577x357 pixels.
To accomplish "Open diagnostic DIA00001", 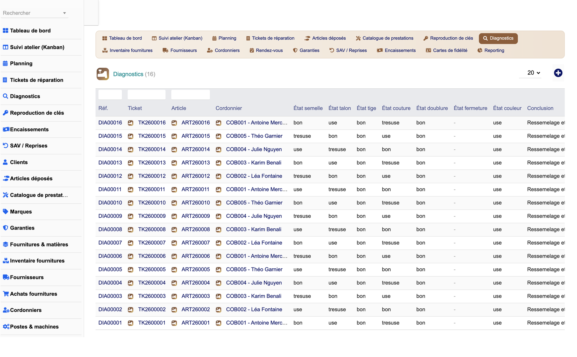I will pyautogui.click(x=110, y=323).
